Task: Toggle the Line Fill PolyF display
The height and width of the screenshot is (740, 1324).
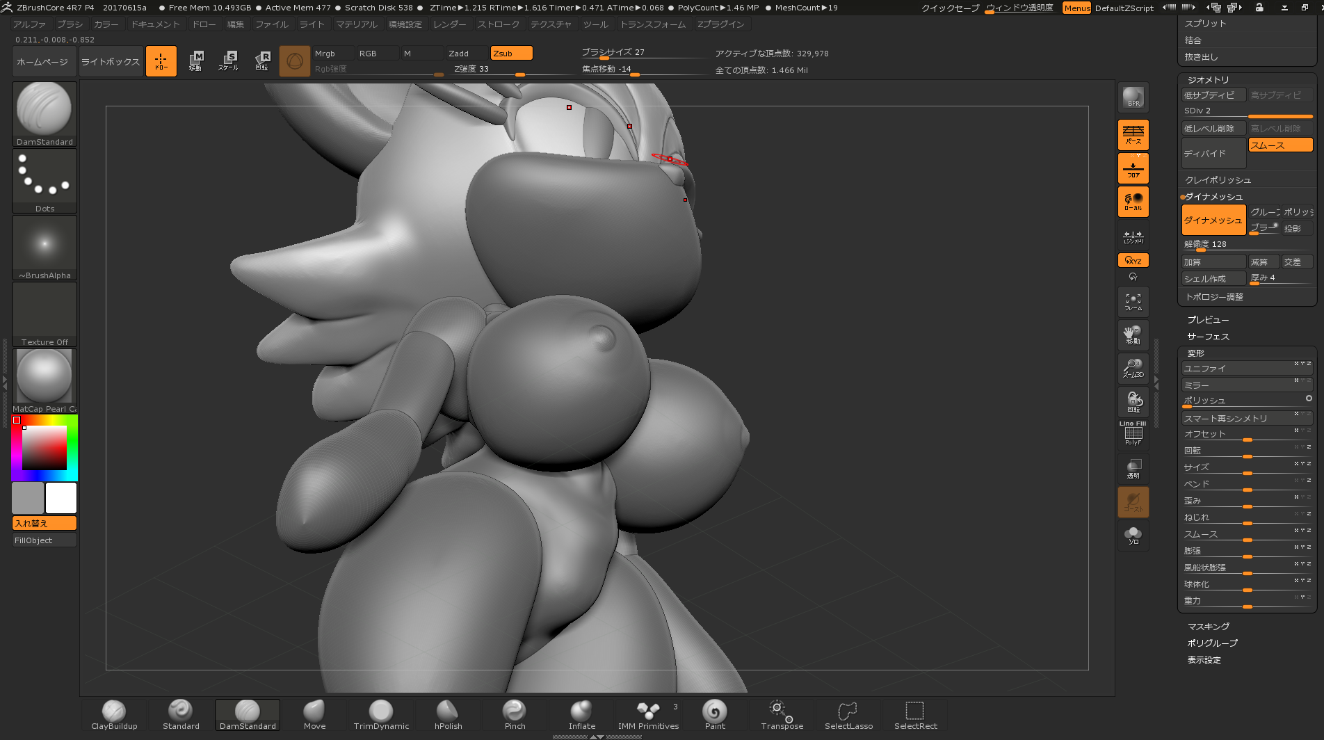Action: click(1133, 433)
